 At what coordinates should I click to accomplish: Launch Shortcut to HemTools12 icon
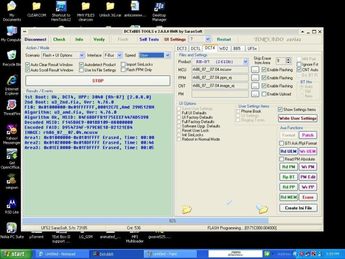61,11
